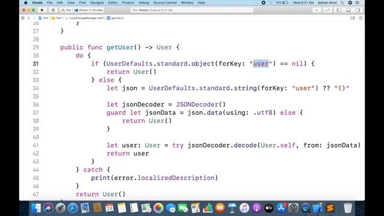This screenshot has width=384, height=216.
Task: Open the Library plus button
Action: [317, 10]
